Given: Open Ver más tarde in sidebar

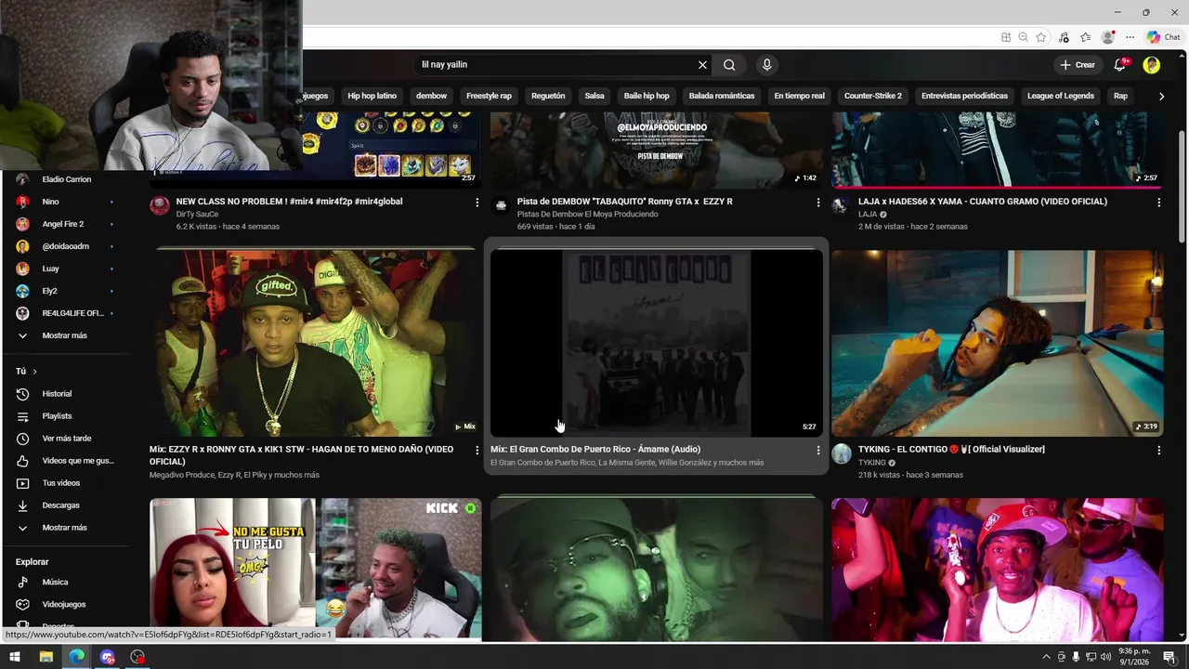Looking at the screenshot, I should point(65,439).
